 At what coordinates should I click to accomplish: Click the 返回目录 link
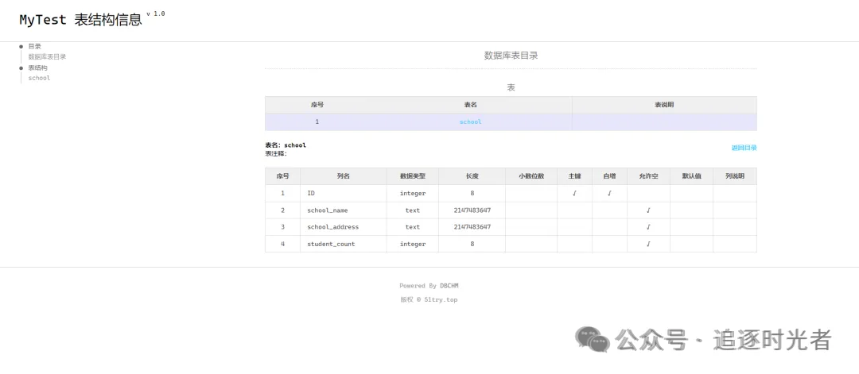[744, 148]
